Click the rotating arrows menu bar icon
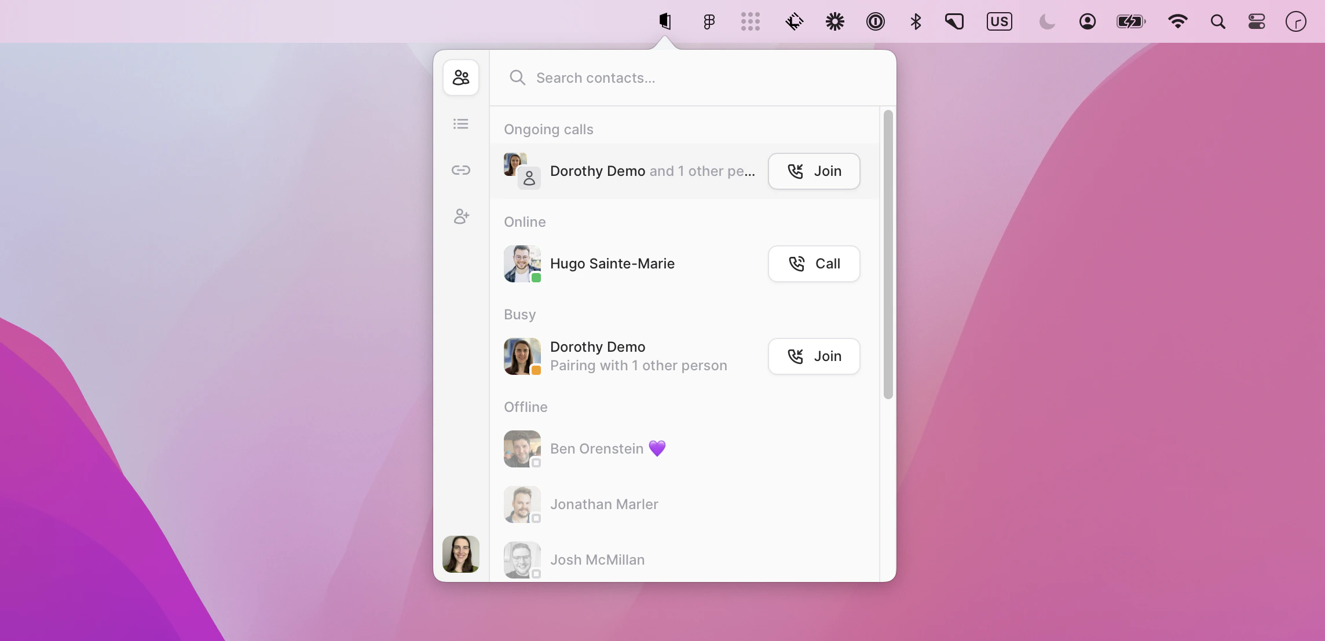 tap(794, 22)
